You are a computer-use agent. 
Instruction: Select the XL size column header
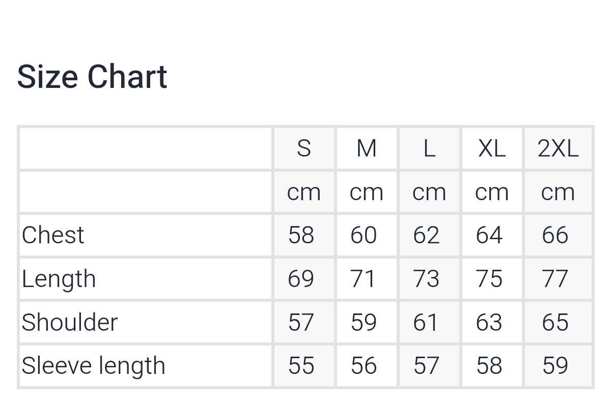click(x=491, y=148)
